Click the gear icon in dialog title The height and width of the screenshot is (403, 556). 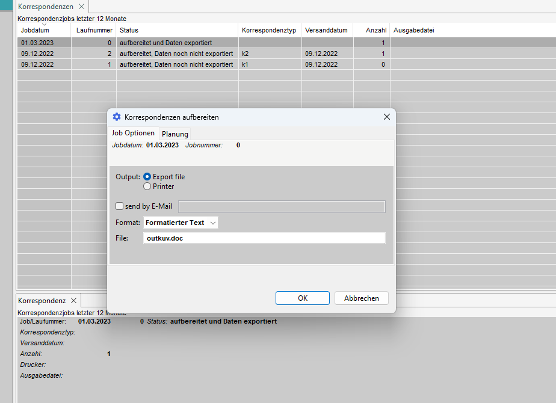tap(117, 117)
